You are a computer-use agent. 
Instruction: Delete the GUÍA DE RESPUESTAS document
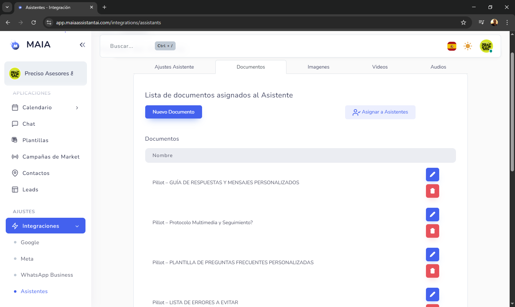432,191
